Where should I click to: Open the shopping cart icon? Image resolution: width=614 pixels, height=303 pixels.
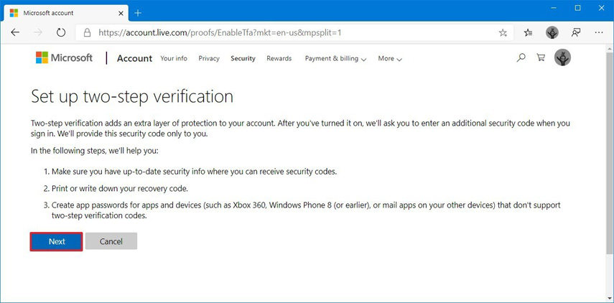541,58
